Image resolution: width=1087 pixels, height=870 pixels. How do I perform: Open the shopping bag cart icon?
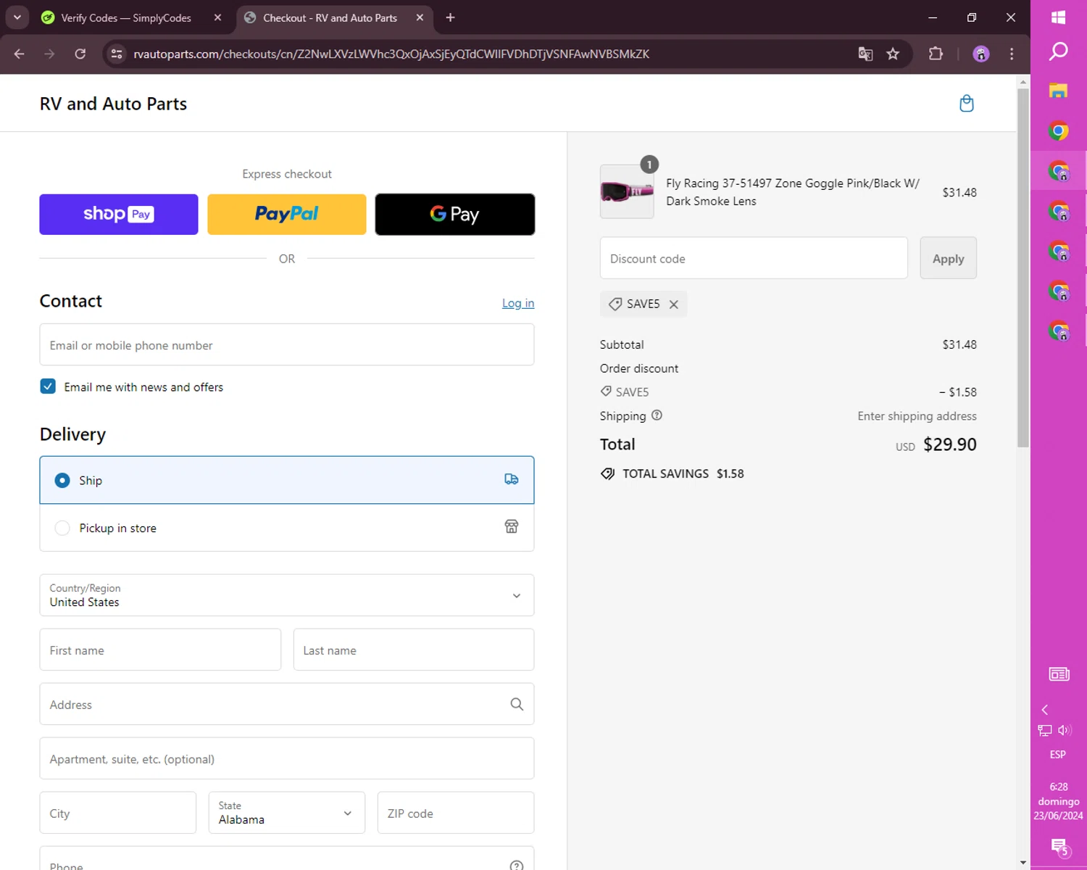(966, 104)
